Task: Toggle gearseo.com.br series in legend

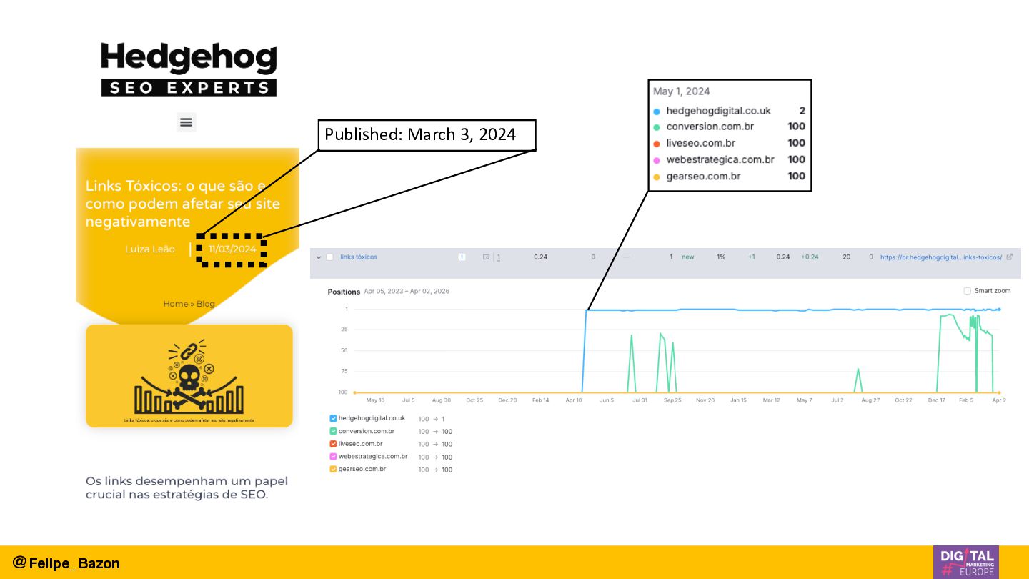Action: pos(333,469)
